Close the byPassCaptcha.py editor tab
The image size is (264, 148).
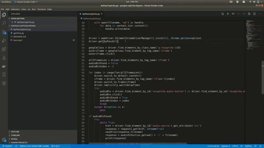point(102,14)
